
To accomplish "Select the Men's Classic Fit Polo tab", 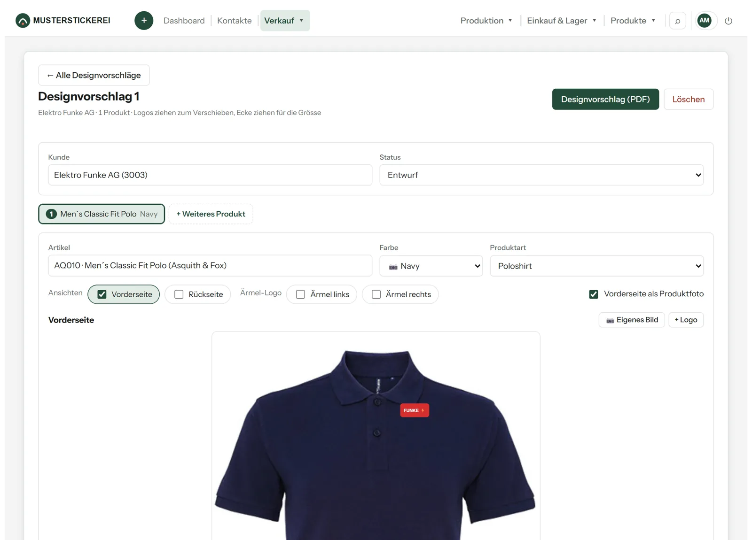I will (x=102, y=214).
